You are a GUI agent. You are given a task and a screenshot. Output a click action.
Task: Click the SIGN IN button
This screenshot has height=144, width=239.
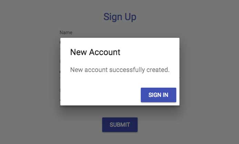pos(158,95)
